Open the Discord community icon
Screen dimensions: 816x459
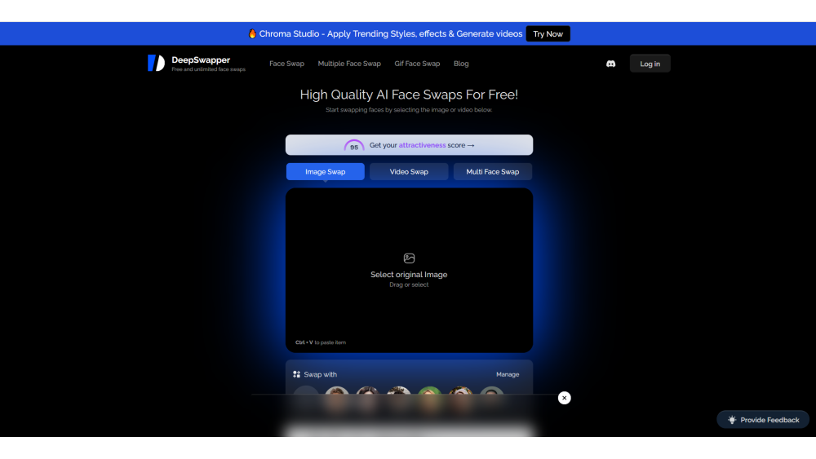click(610, 64)
